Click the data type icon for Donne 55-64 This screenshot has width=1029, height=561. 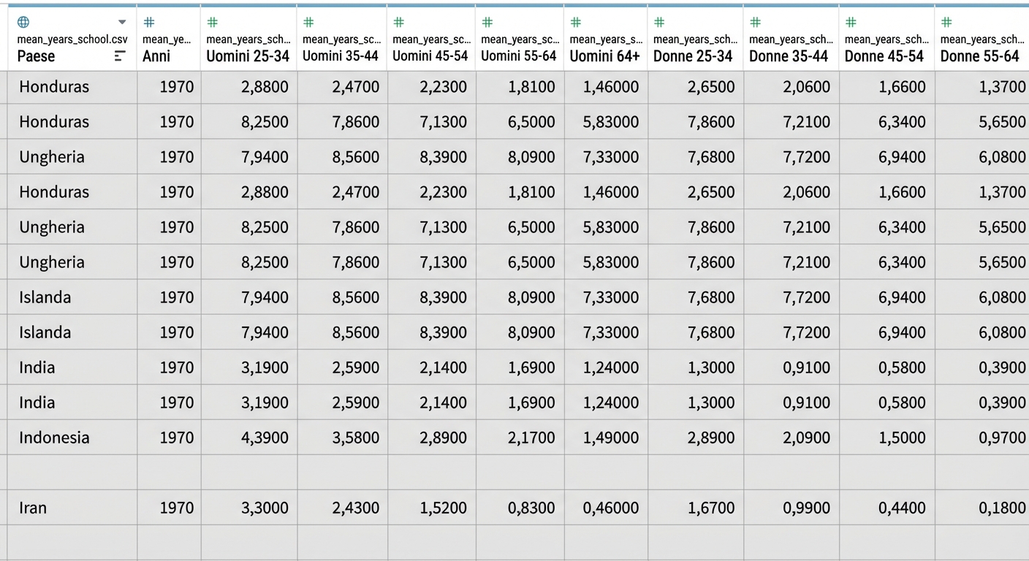[x=946, y=23]
